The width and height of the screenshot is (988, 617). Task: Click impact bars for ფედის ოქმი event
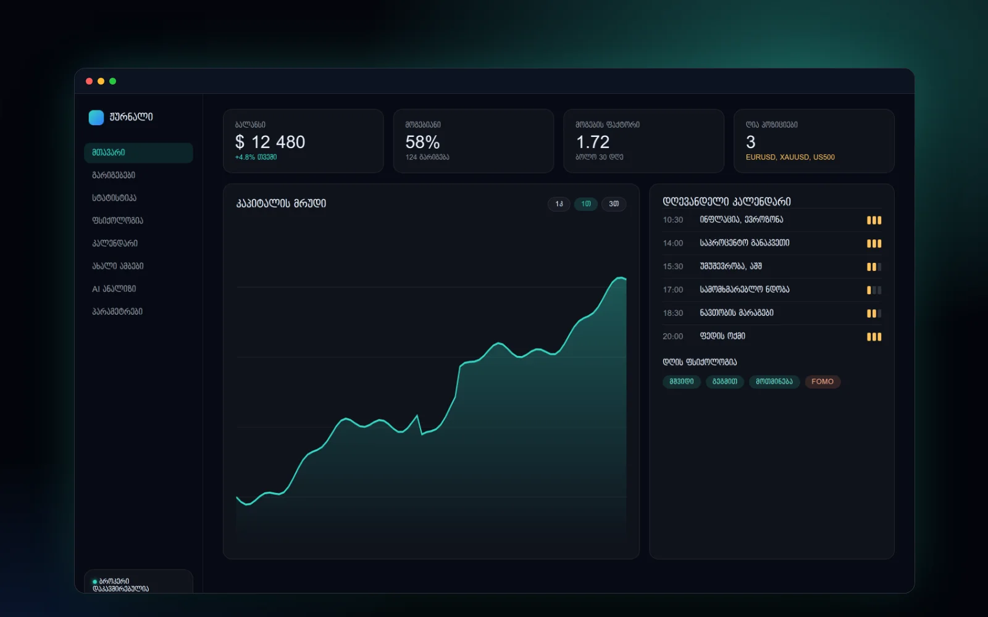[x=874, y=337]
